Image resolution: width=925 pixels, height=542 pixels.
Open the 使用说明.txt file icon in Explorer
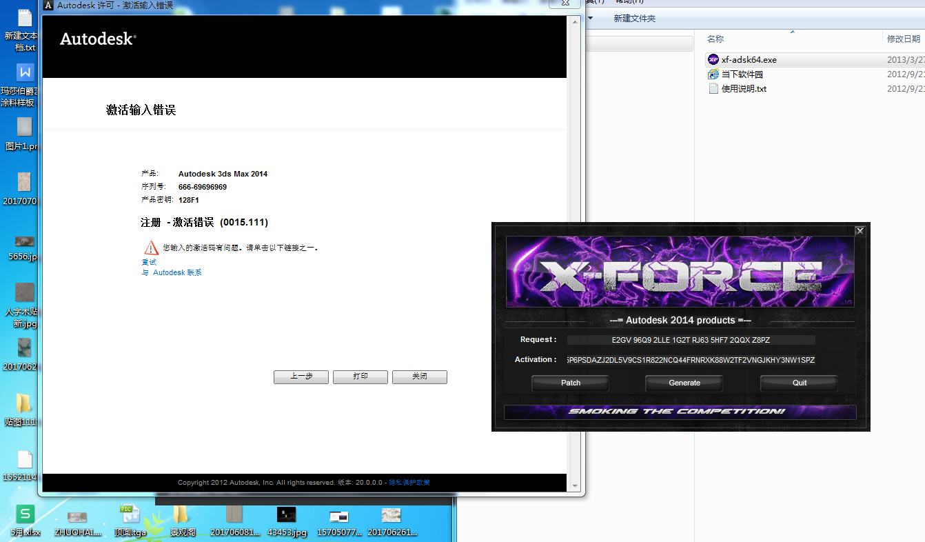pos(713,89)
